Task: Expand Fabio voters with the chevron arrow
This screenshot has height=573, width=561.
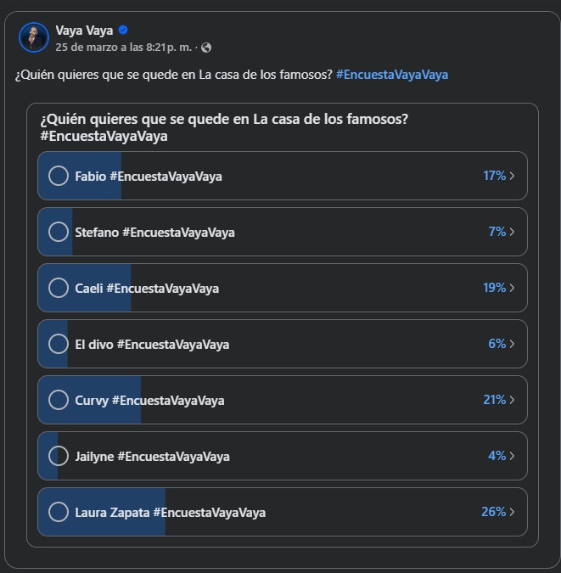Action: coord(513,176)
